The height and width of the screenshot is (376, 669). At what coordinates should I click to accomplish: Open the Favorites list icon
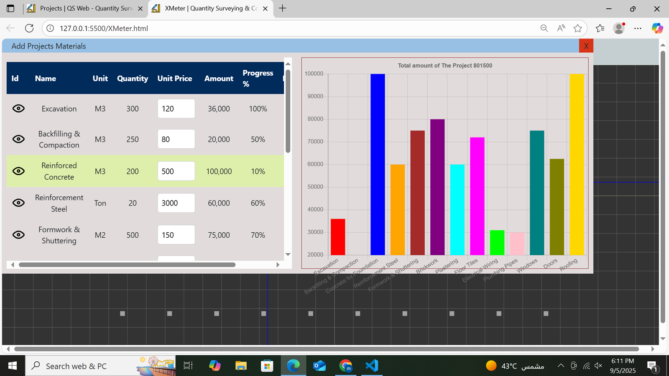(x=600, y=28)
